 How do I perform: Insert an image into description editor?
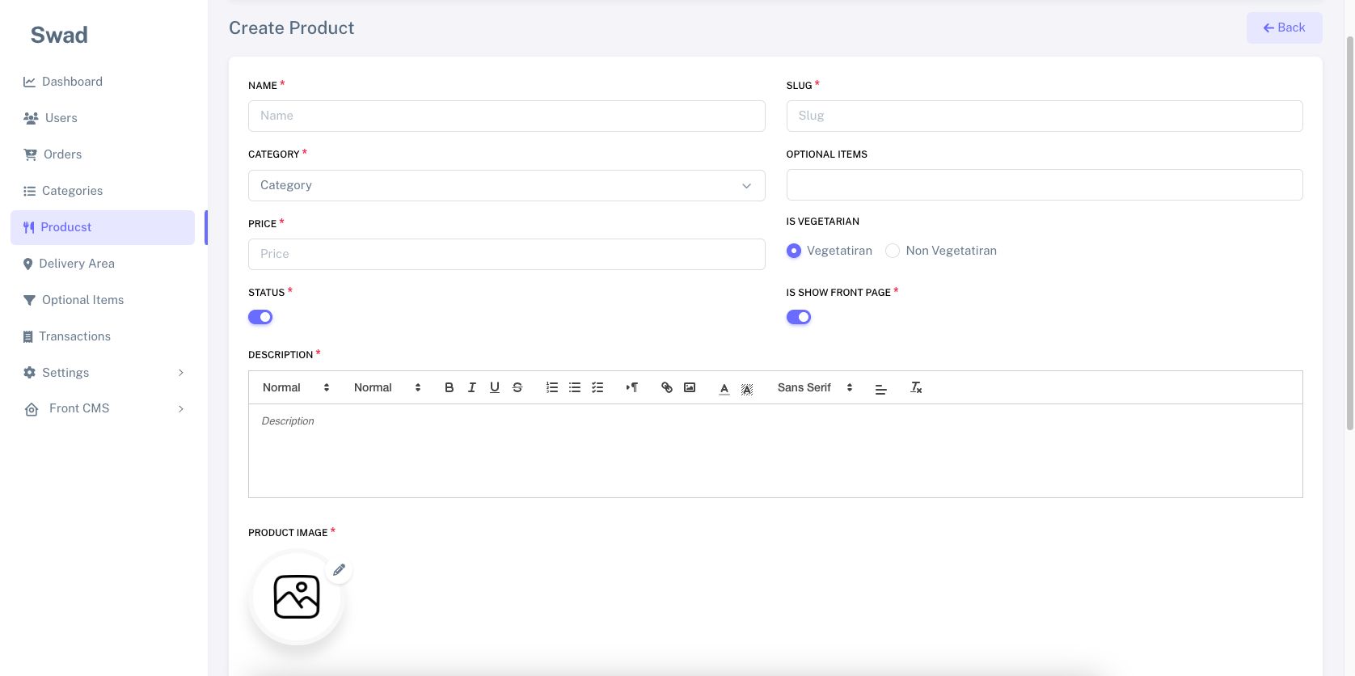point(690,388)
